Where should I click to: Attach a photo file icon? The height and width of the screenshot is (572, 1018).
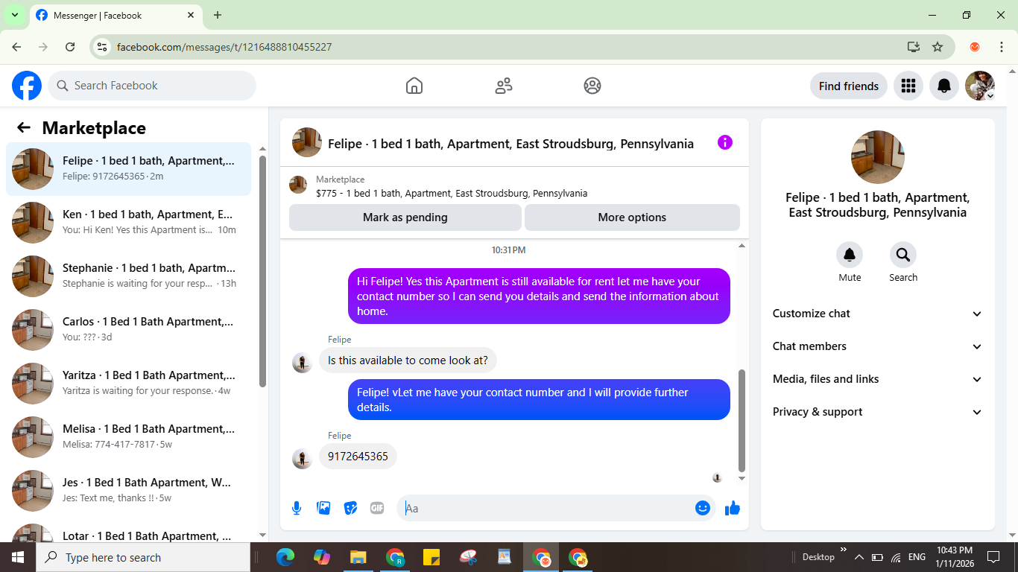coord(323,508)
